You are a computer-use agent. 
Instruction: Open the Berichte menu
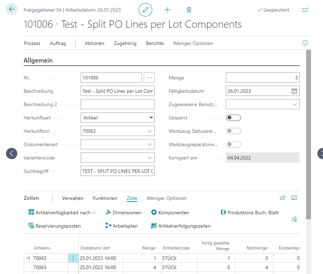coord(155,43)
